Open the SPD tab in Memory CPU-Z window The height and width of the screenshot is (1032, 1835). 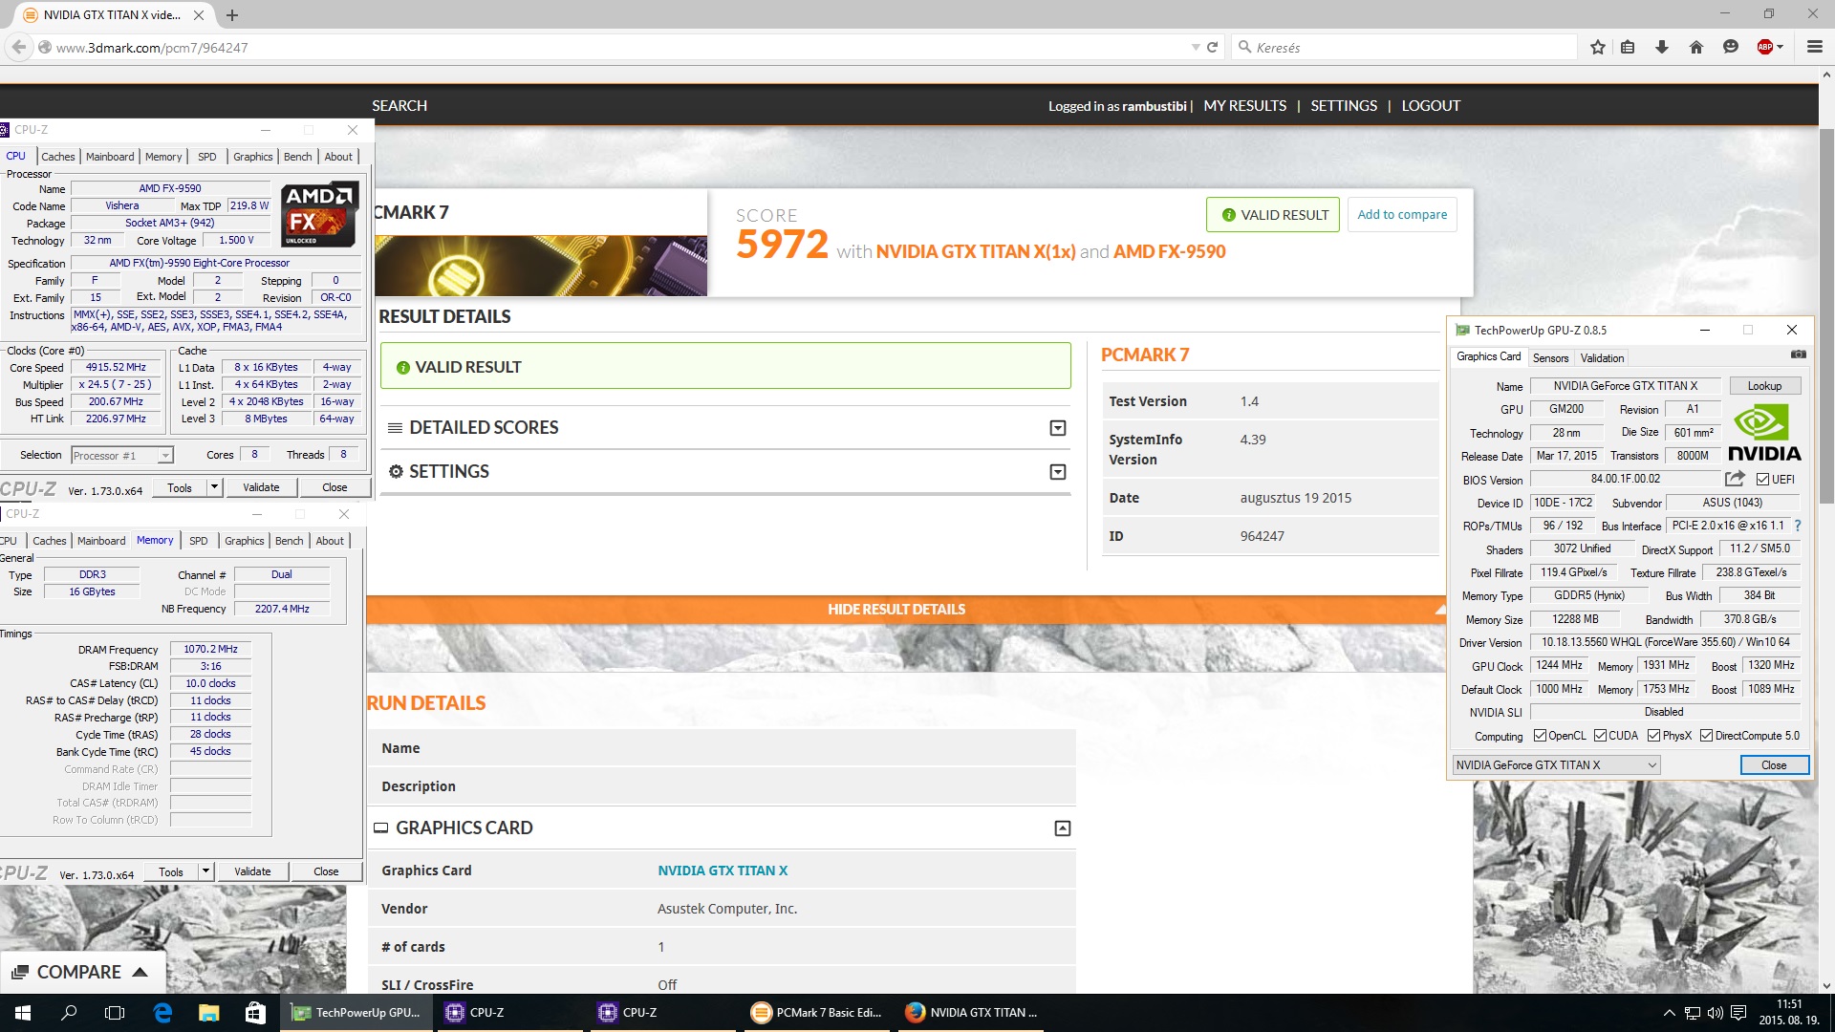pyautogui.click(x=199, y=541)
